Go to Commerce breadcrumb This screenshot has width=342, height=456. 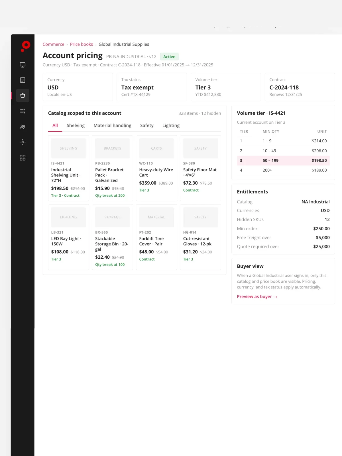[x=53, y=44]
